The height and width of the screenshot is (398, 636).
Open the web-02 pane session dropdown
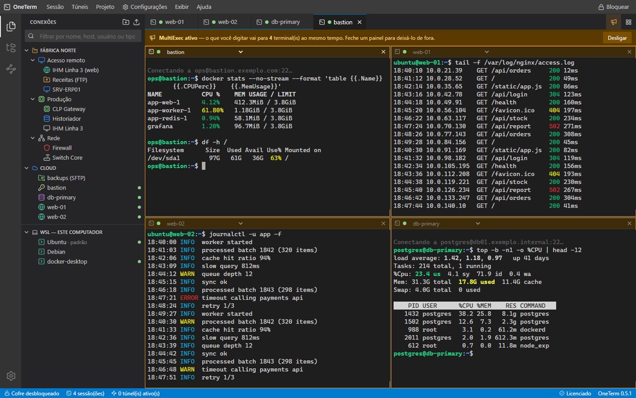tap(240, 223)
